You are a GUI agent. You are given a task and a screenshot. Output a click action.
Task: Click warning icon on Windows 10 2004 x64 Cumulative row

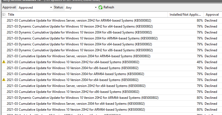(4, 80)
